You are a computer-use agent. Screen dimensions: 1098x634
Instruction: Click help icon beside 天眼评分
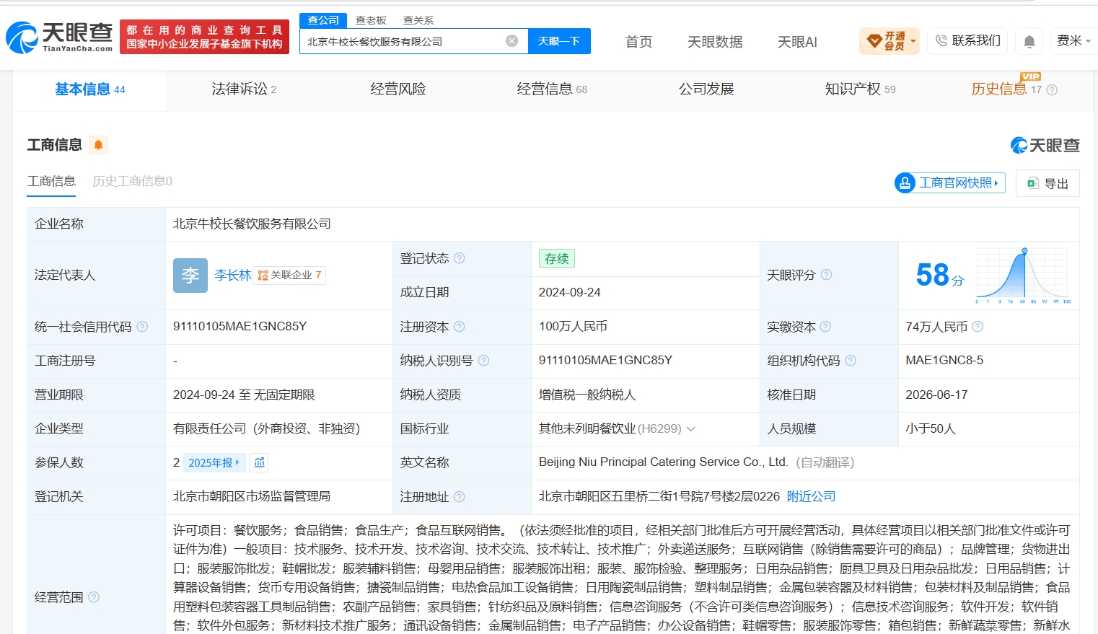click(x=827, y=275)
